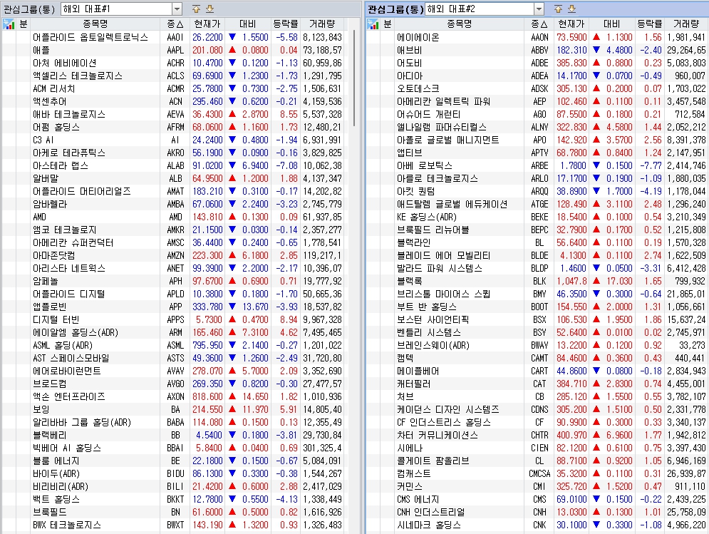Click the down-arrow icon next to 해외 대표#1 dropdown
709x534 pixels.
click(209, 9)
